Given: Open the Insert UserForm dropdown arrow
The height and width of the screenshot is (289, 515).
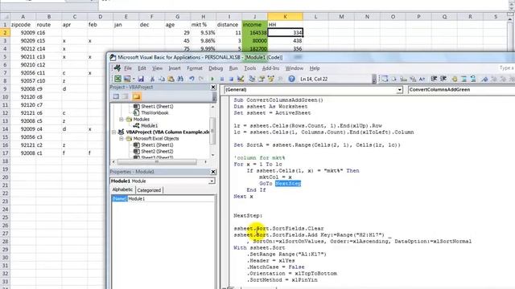Looking at the screenshot, I should point(134,79).
